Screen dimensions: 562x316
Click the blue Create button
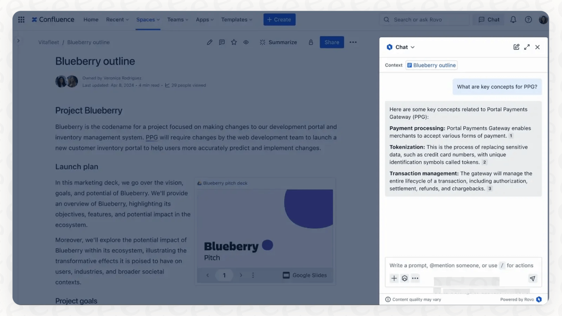[x=279, y=19]
